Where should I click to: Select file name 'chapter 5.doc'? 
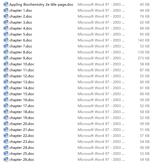tap(21, 34)
